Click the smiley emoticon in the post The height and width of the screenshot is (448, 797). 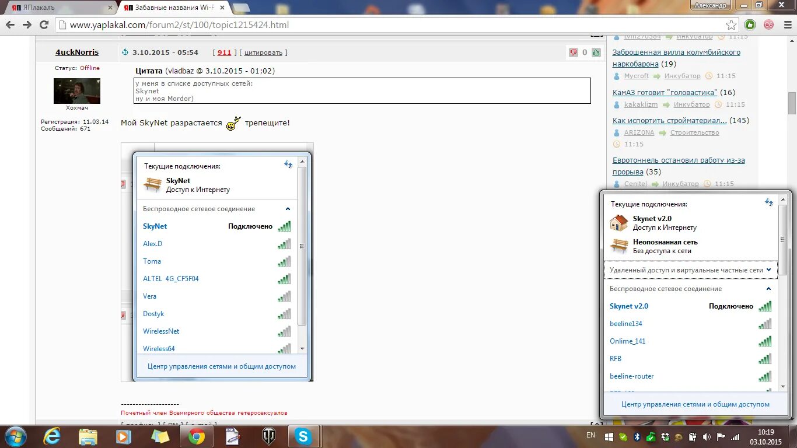(233, 123)
